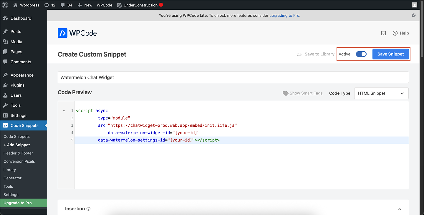Open comments via the speech bubble icon
Viewport: 424px width, 215px height.
[63, 5]
